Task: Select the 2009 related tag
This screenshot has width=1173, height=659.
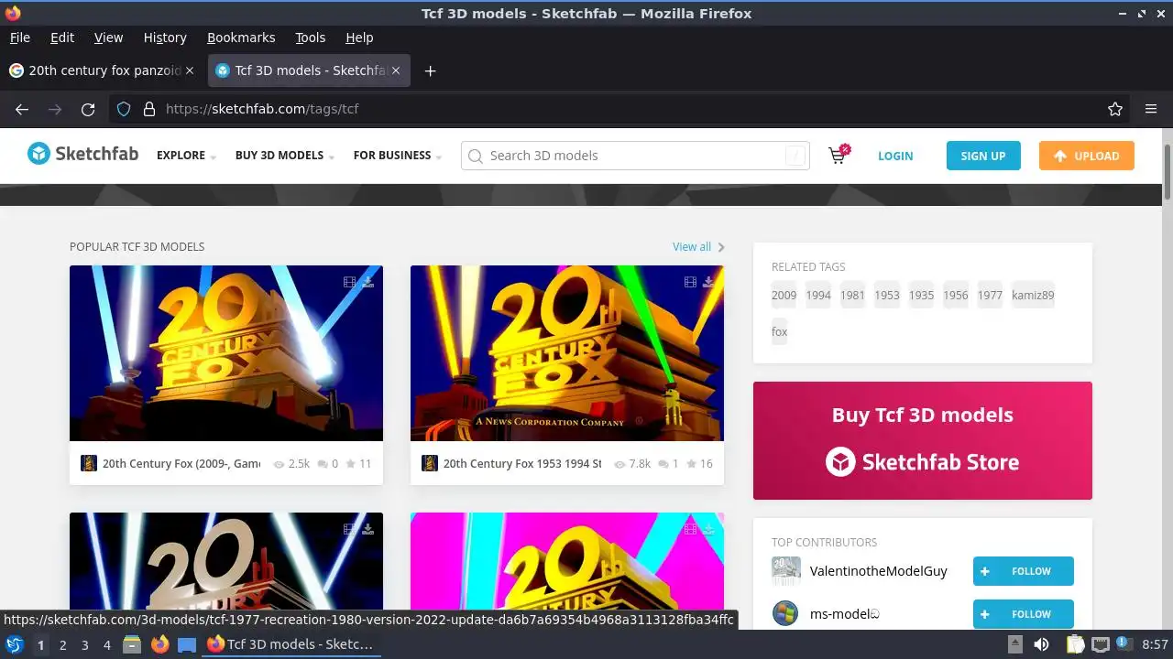Action: pyautogui.click(x=784, y=296)
